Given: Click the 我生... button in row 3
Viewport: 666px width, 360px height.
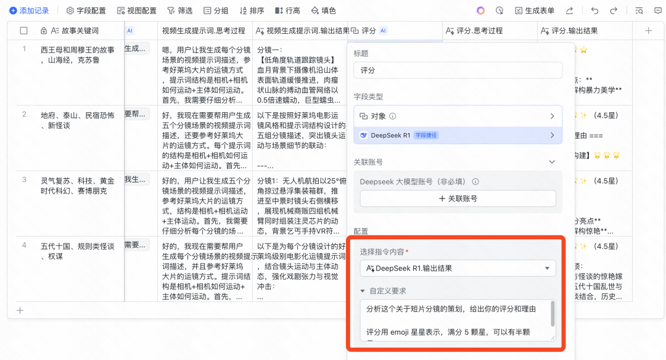Looking at the screenshot, I should click(137, 179).
